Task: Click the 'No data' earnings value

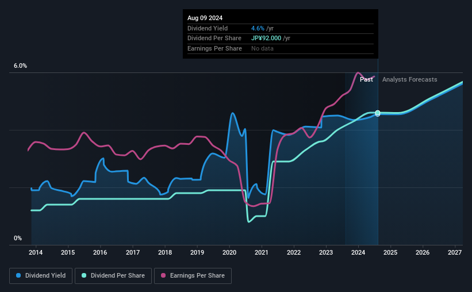Action: coord(263,48)
